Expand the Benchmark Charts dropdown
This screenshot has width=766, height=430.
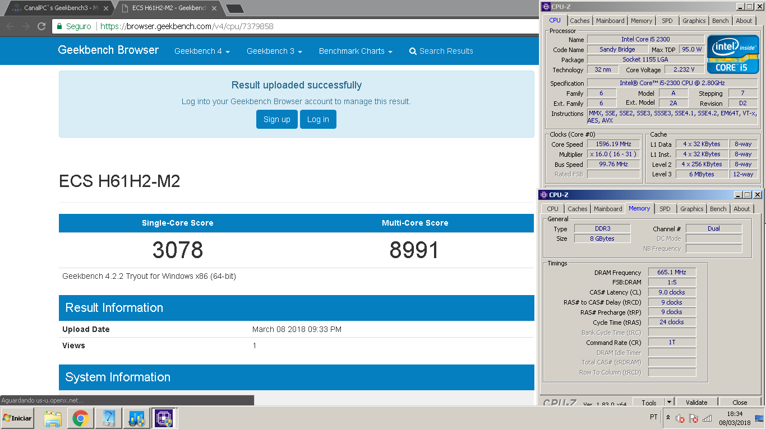pos(356,51)
